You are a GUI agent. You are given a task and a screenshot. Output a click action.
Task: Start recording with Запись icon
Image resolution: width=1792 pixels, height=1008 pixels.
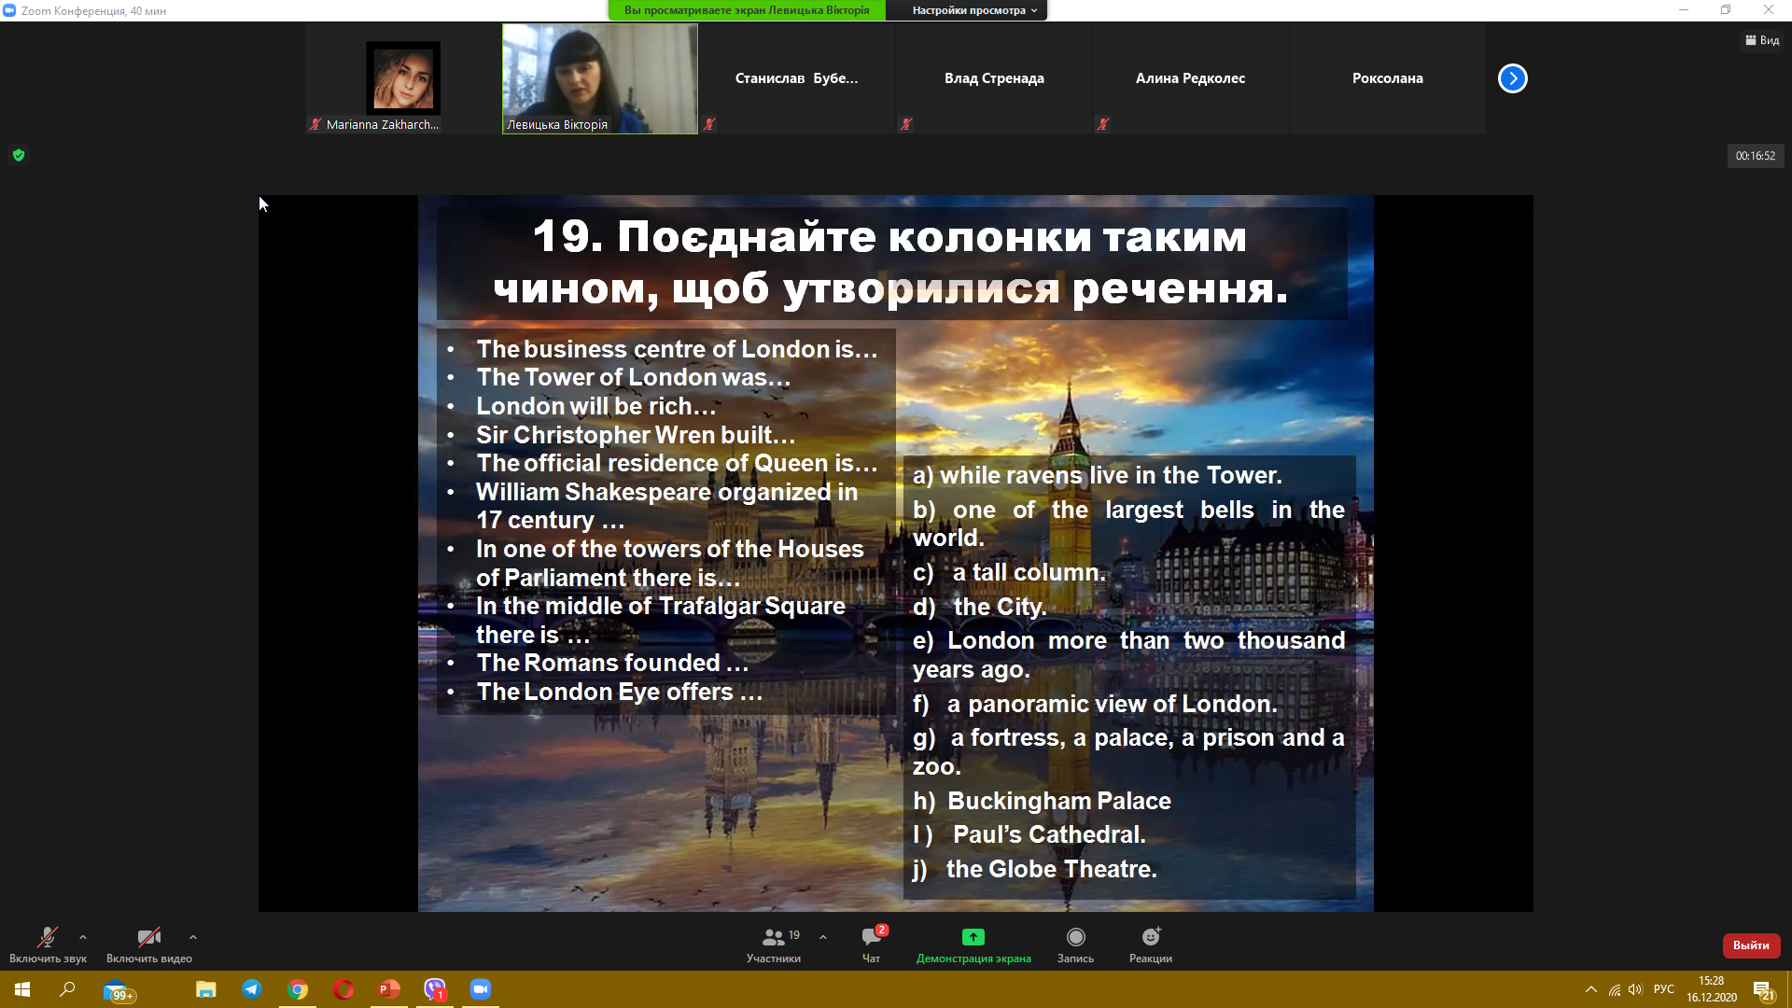pyautogui.click(x=1075, y=937)
